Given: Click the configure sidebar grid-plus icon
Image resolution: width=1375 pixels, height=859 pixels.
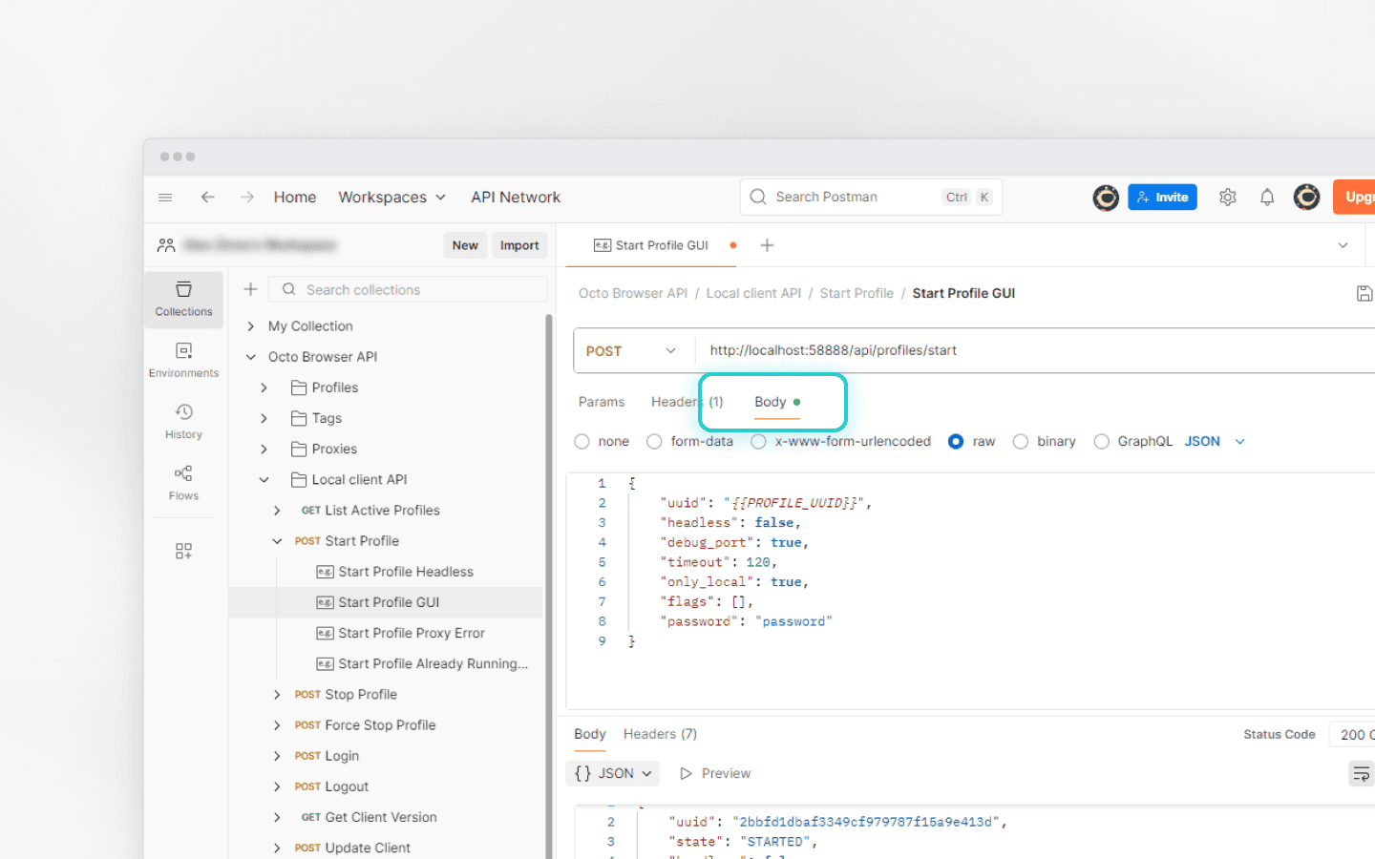Looking at the screenshot, I should click(183, 551).
